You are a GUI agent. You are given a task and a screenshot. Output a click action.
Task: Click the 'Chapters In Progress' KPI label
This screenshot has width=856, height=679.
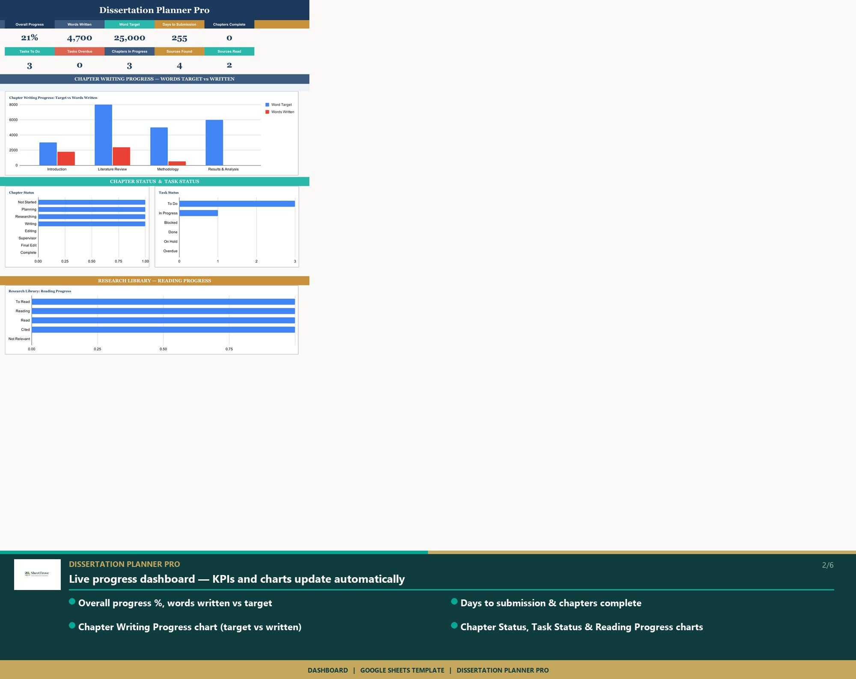pos(129,51)
